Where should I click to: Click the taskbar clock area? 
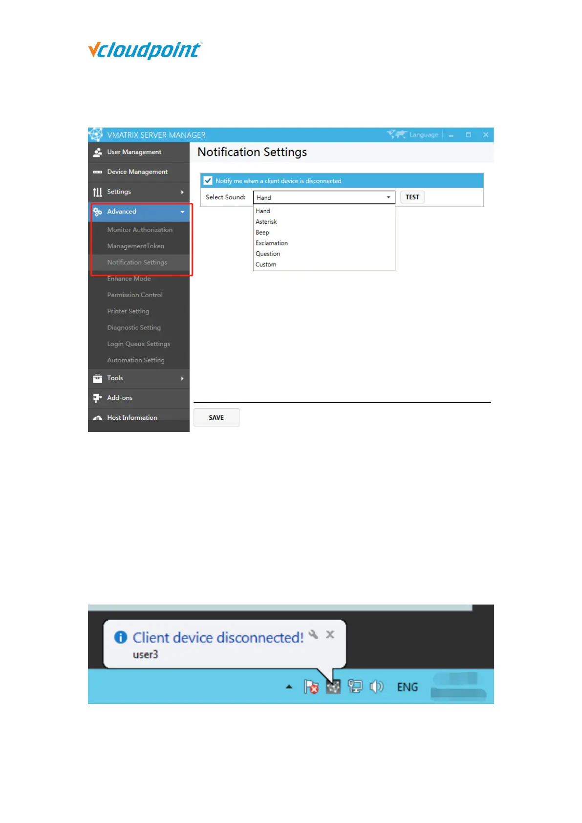(x=458, y=687)
